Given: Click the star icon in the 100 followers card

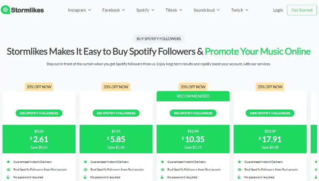Looking at the screenshot, I should 8,162.
